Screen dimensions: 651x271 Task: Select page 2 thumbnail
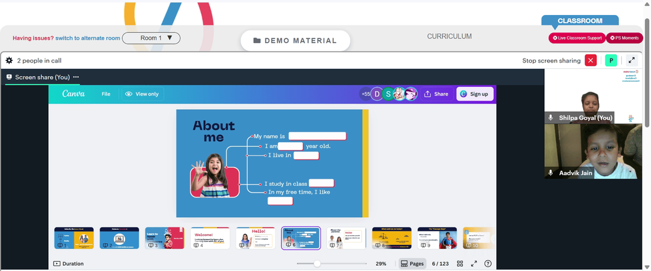coord(119,238)
